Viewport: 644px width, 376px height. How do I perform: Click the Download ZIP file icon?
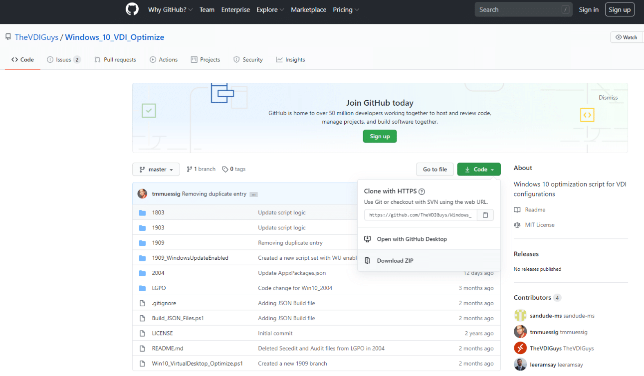pyautogui.click(x=368, y=261)
